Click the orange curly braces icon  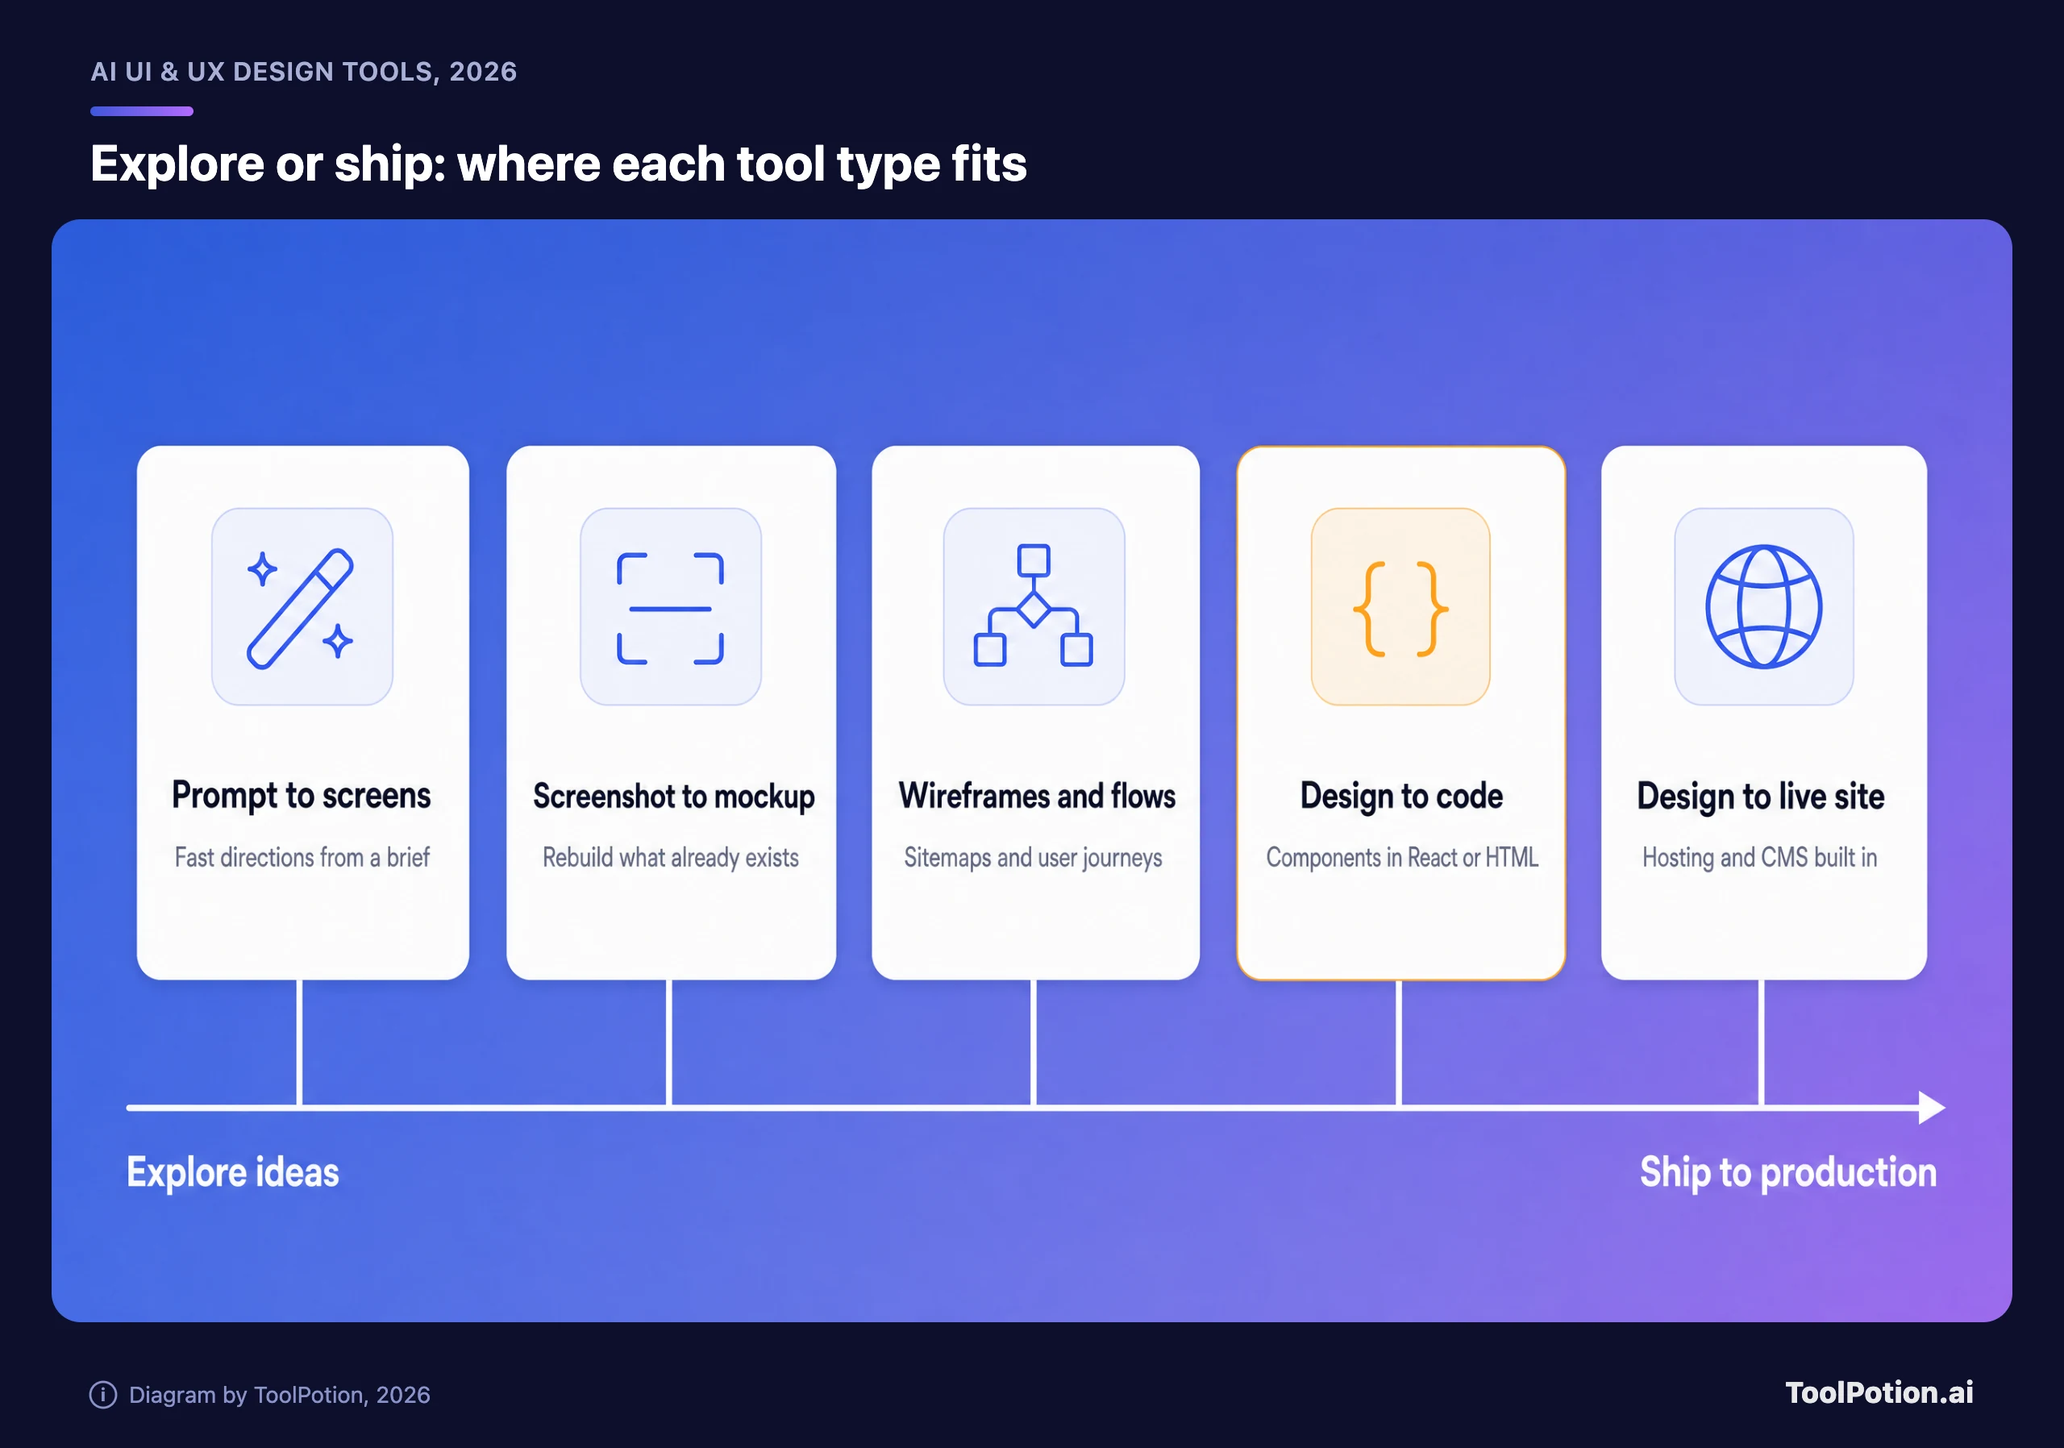tap(1400, 608)
